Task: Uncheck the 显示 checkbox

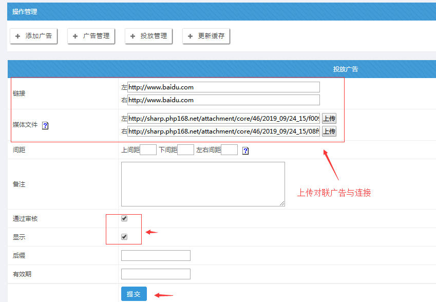Action: [x=124, y=237]
